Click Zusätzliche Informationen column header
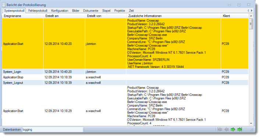261x138 pixels. [174, 16]
